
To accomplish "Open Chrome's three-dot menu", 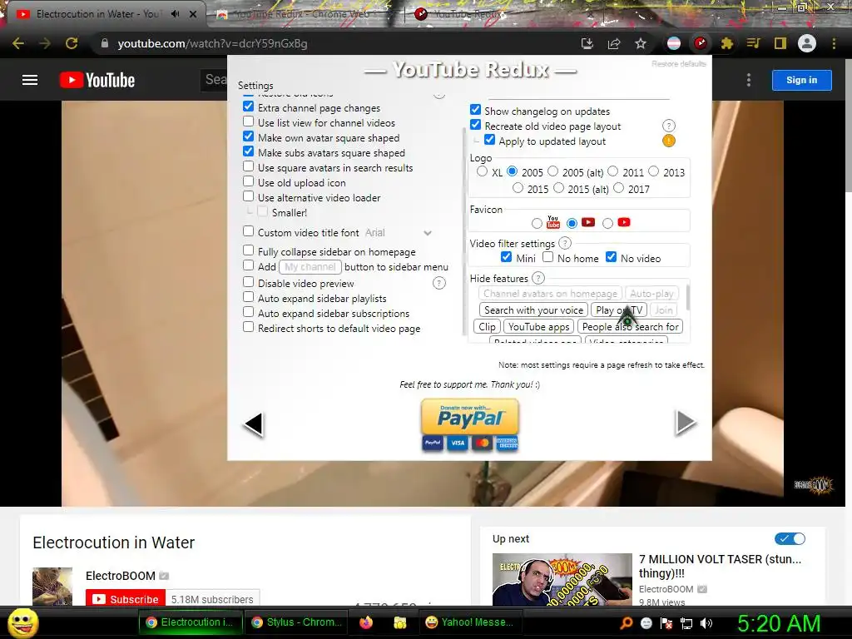I will coord(834,43).
